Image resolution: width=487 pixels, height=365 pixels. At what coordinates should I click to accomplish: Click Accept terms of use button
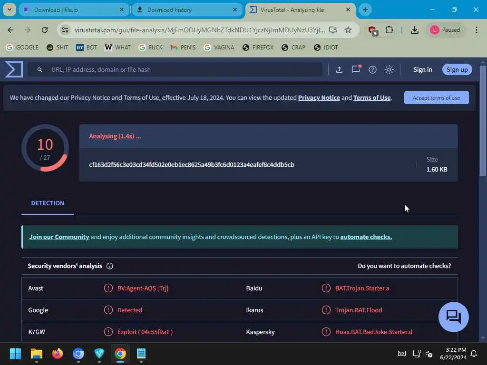[x=437, y=98]
